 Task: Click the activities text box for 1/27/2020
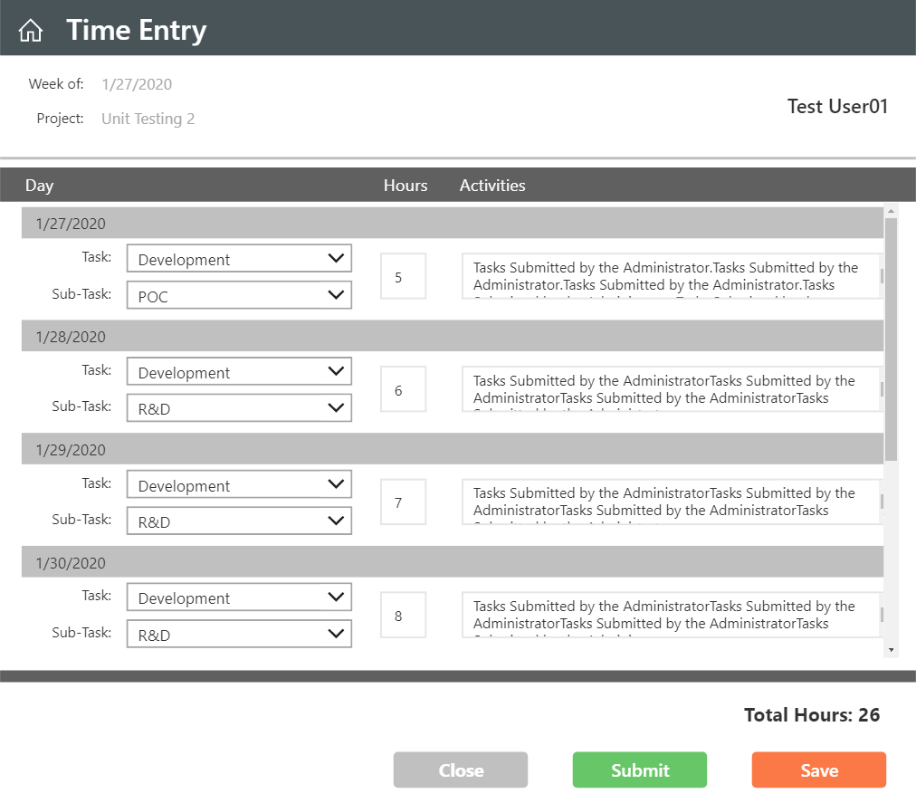[x=670, y=276]
